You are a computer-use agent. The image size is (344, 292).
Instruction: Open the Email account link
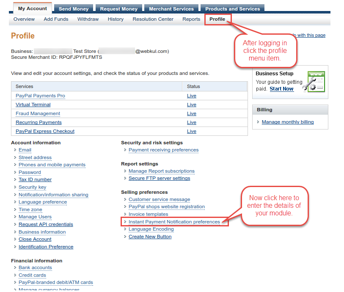(25, 150)
